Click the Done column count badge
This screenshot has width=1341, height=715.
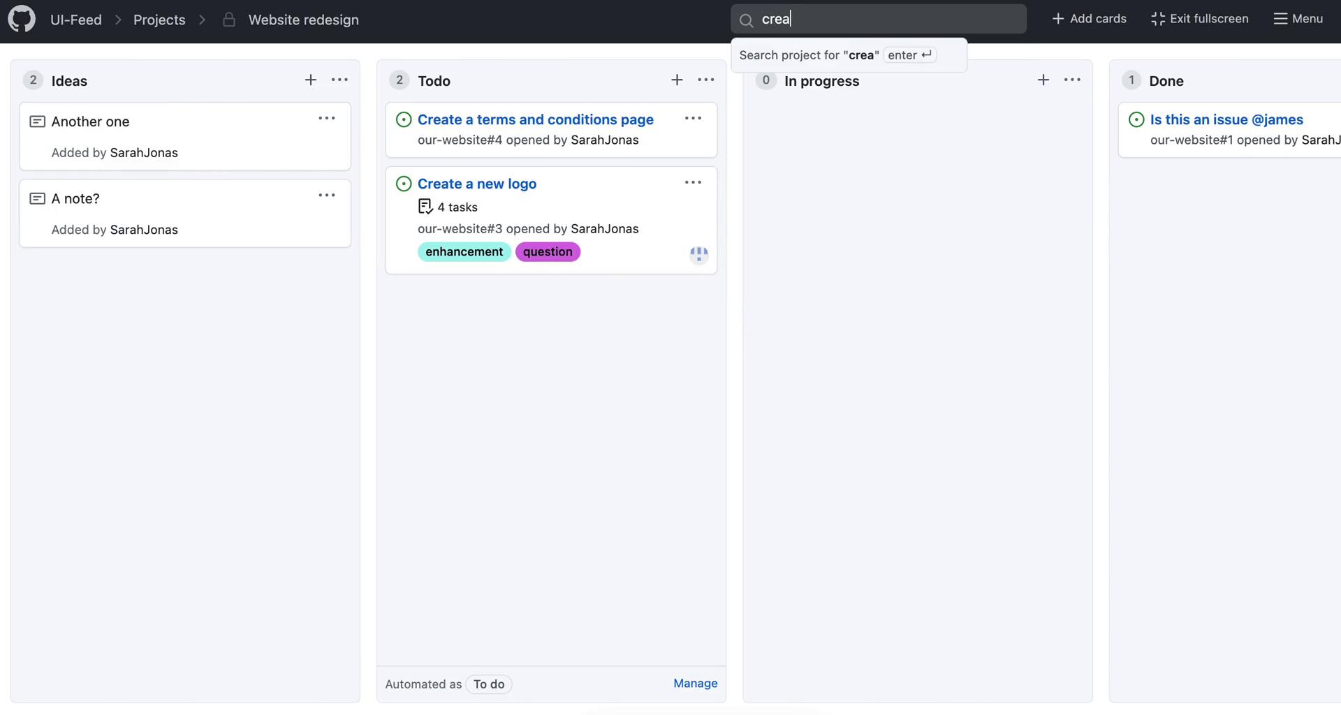click(x=1131, y=80)
